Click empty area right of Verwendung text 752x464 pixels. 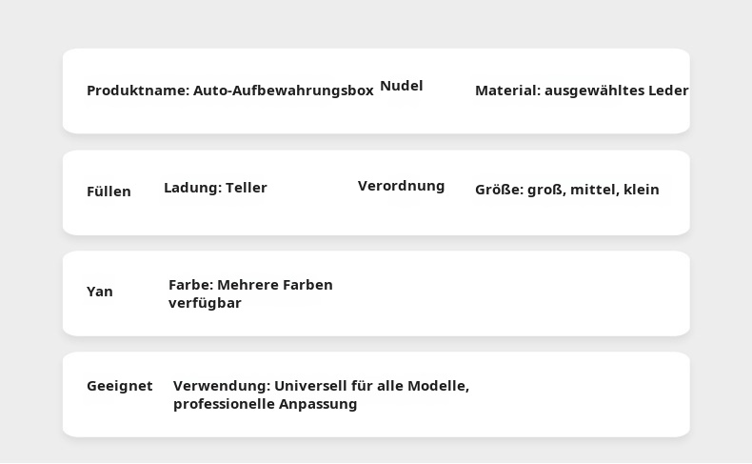click(x=581, y=394)
